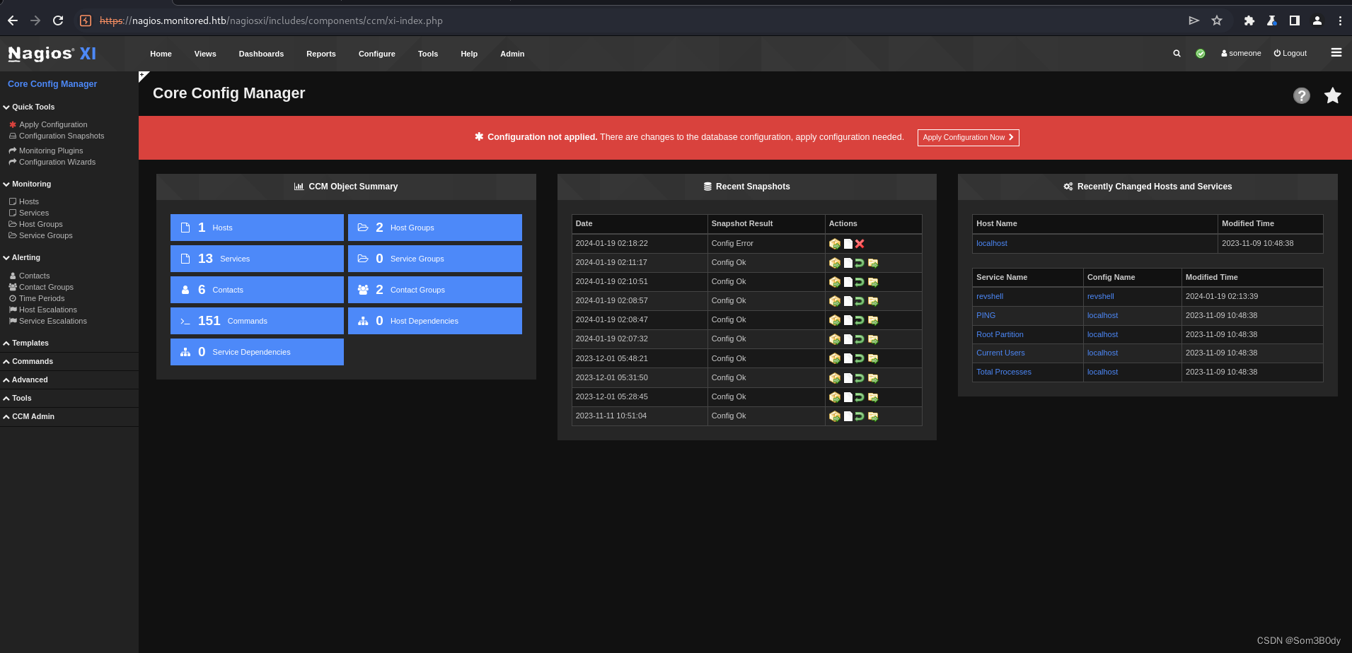Open the Home menu

(x=161, y=54)
